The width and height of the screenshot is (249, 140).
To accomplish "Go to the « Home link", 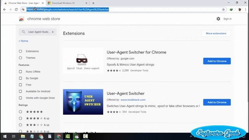I will pyautogui.click(x=23, y=41).
